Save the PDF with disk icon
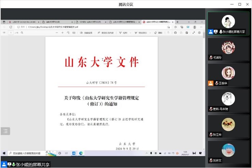The width and height of the screenshot is (252, 168). tap(181, 33)
